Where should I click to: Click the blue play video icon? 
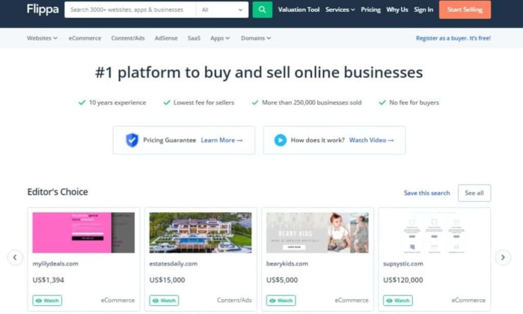(x=280, y=140)
